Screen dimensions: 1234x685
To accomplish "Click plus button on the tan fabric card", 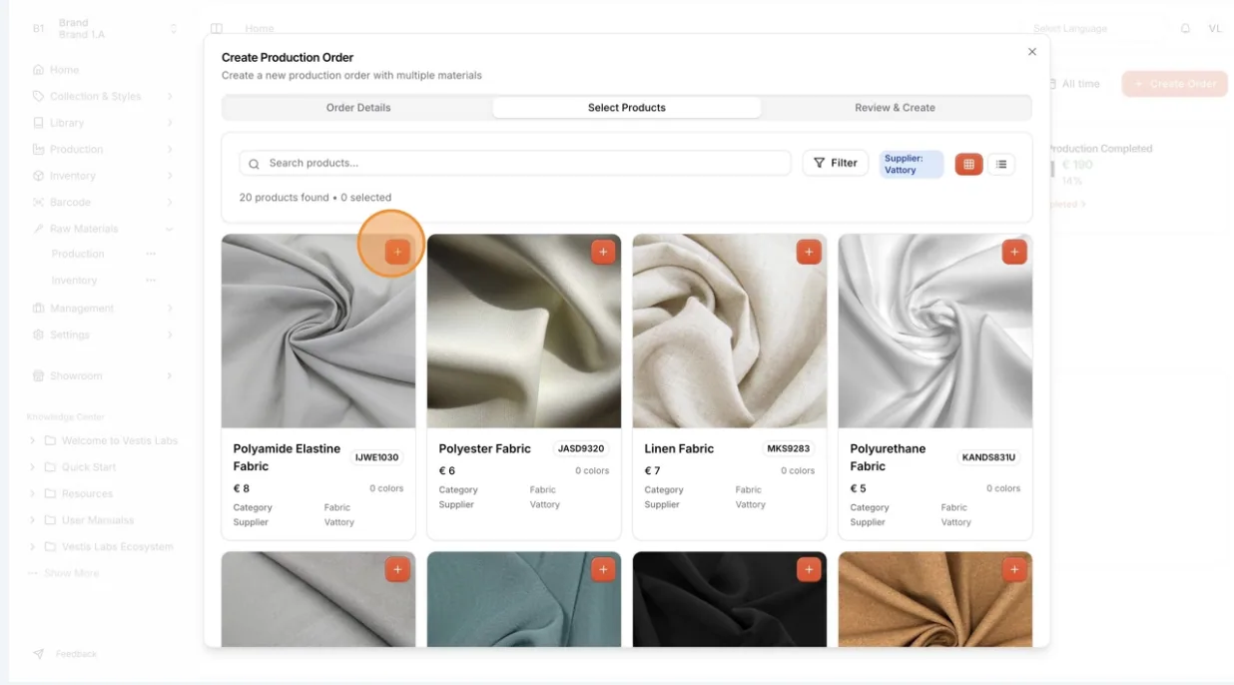I will click(1014, 569).
